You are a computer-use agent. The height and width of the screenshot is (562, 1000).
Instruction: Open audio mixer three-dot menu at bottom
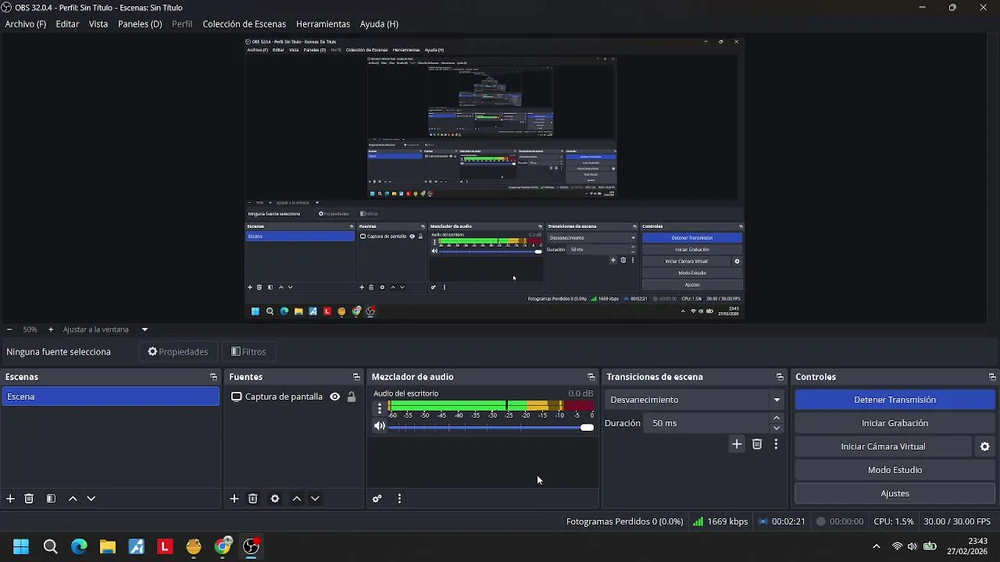(x=399, y=499)
